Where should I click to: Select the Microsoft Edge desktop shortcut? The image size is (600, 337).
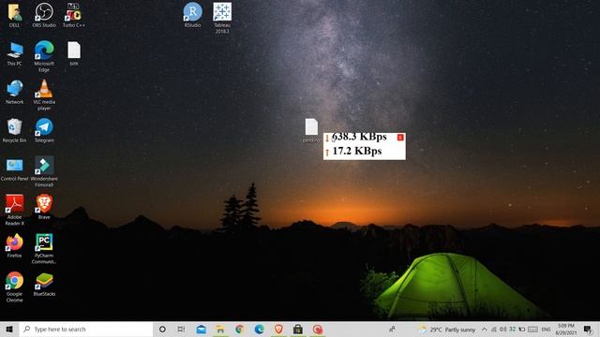[x=44, y=56]
